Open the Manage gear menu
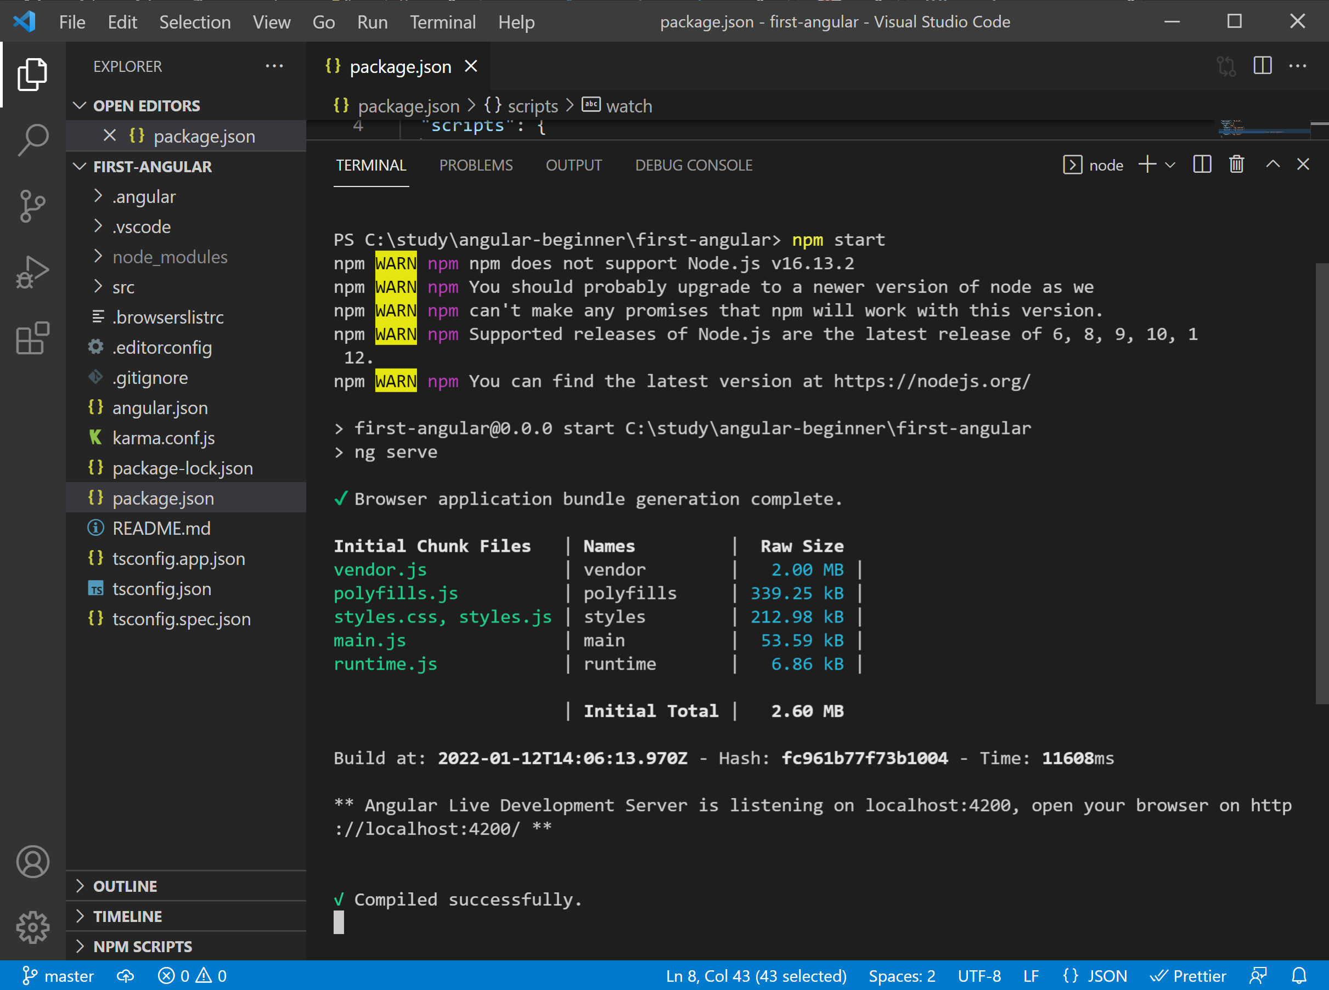 click(33, 927)
